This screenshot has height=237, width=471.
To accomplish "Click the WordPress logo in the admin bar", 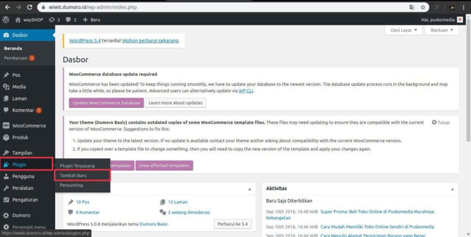I will [x=6, y=19].
